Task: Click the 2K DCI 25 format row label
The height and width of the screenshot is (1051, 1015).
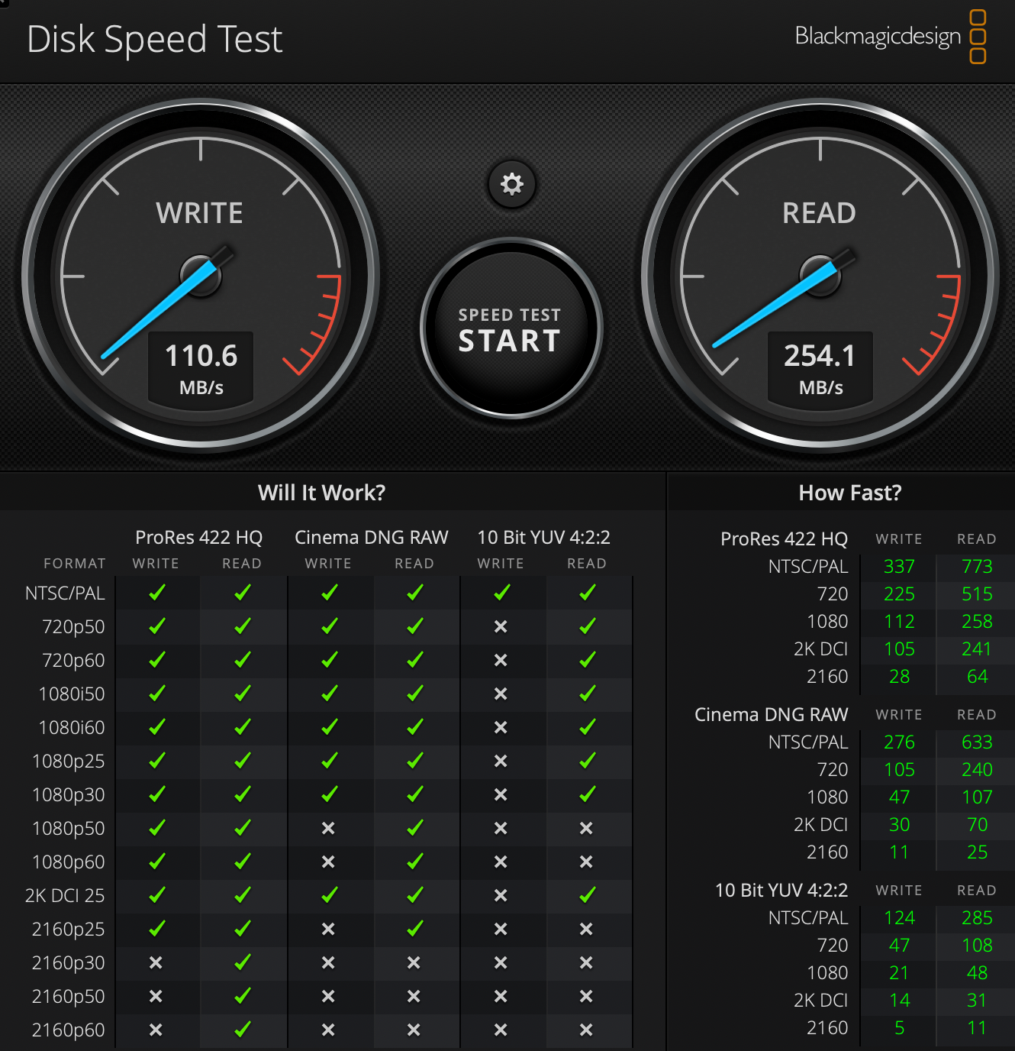Action: (x=65, y=896)
